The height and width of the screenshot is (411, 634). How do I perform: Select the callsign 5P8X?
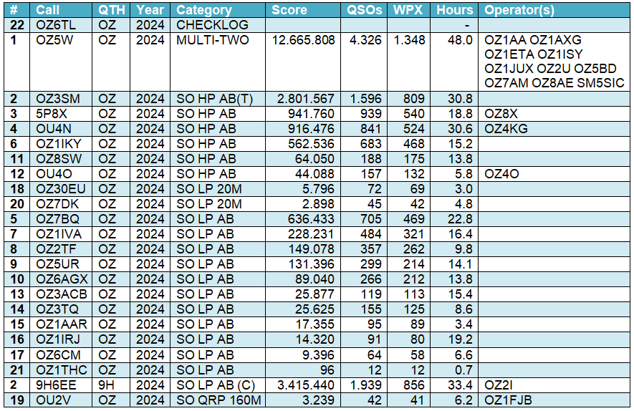[52, 114]
